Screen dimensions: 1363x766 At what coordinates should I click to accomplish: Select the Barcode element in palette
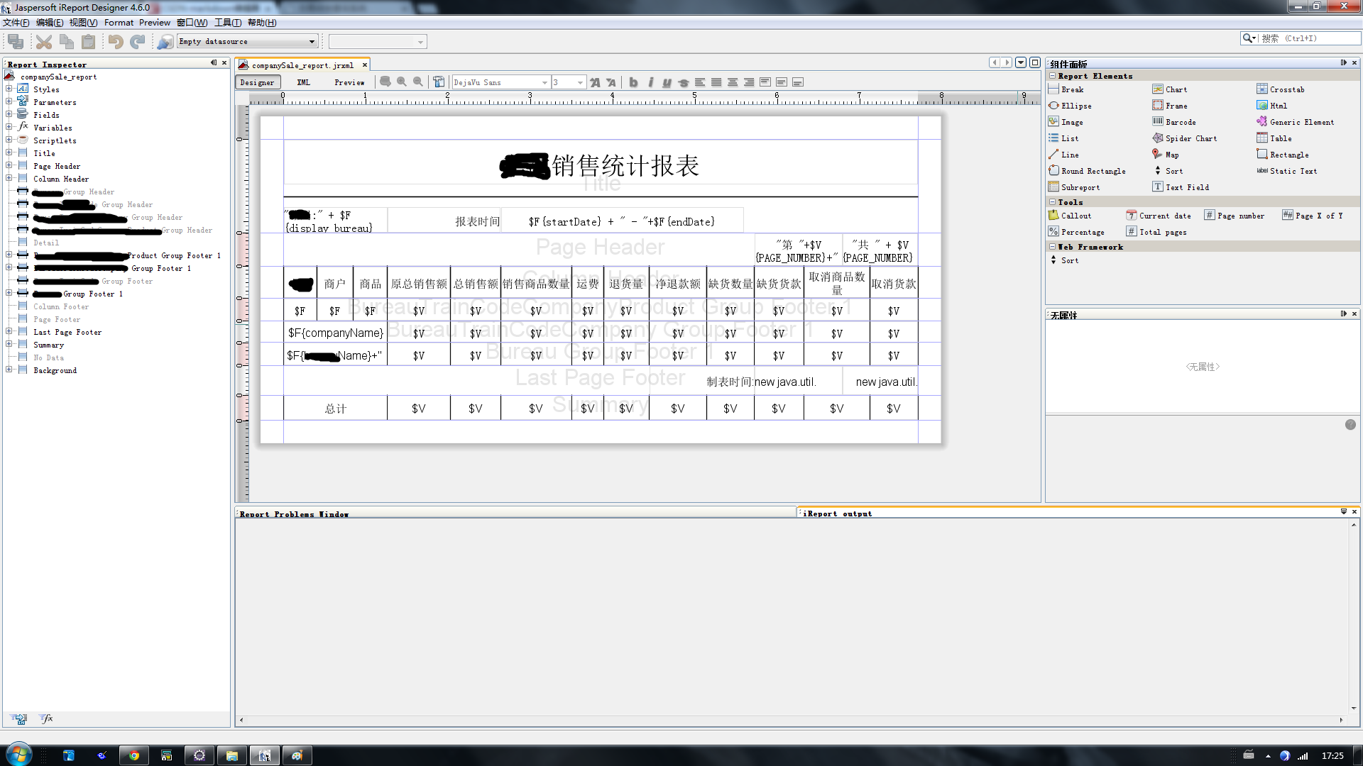point(1173,122)
